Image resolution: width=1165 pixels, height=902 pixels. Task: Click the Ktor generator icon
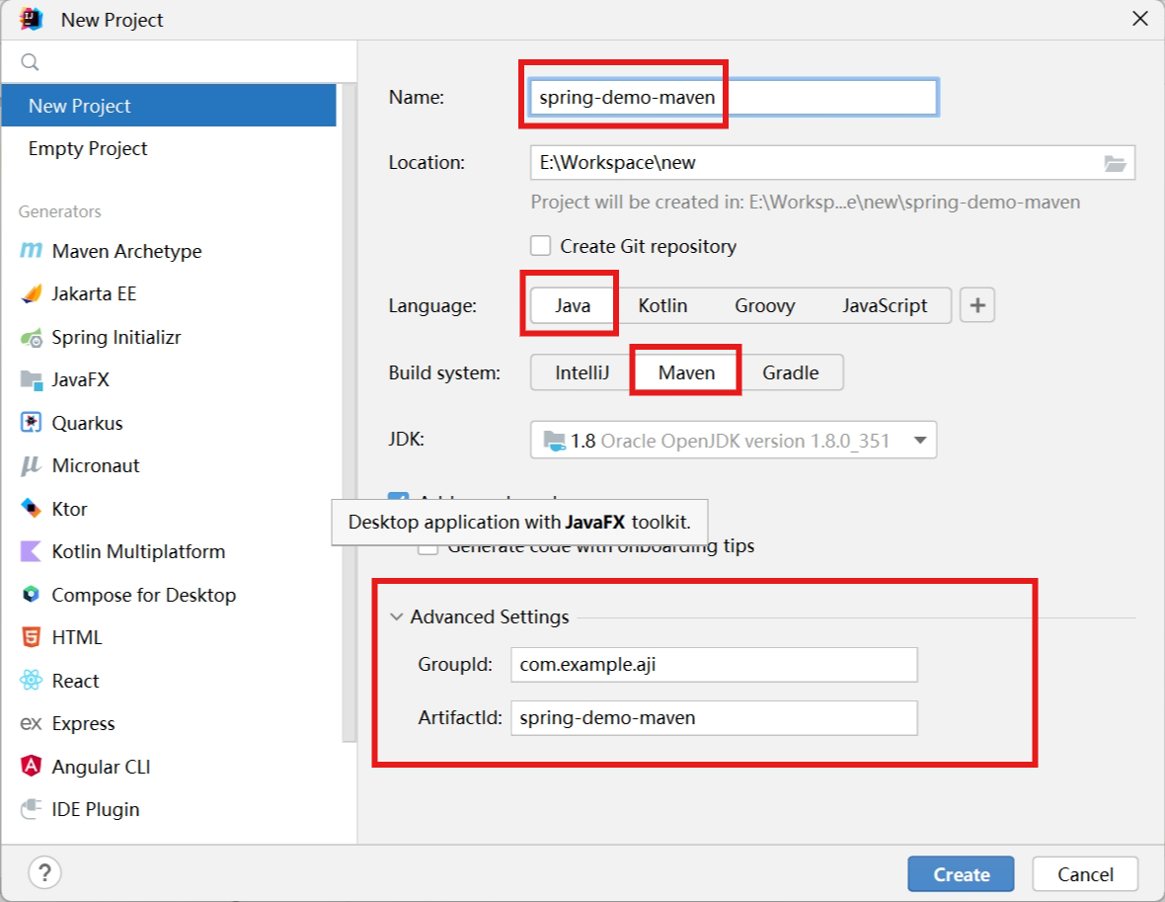pos(31,509)
